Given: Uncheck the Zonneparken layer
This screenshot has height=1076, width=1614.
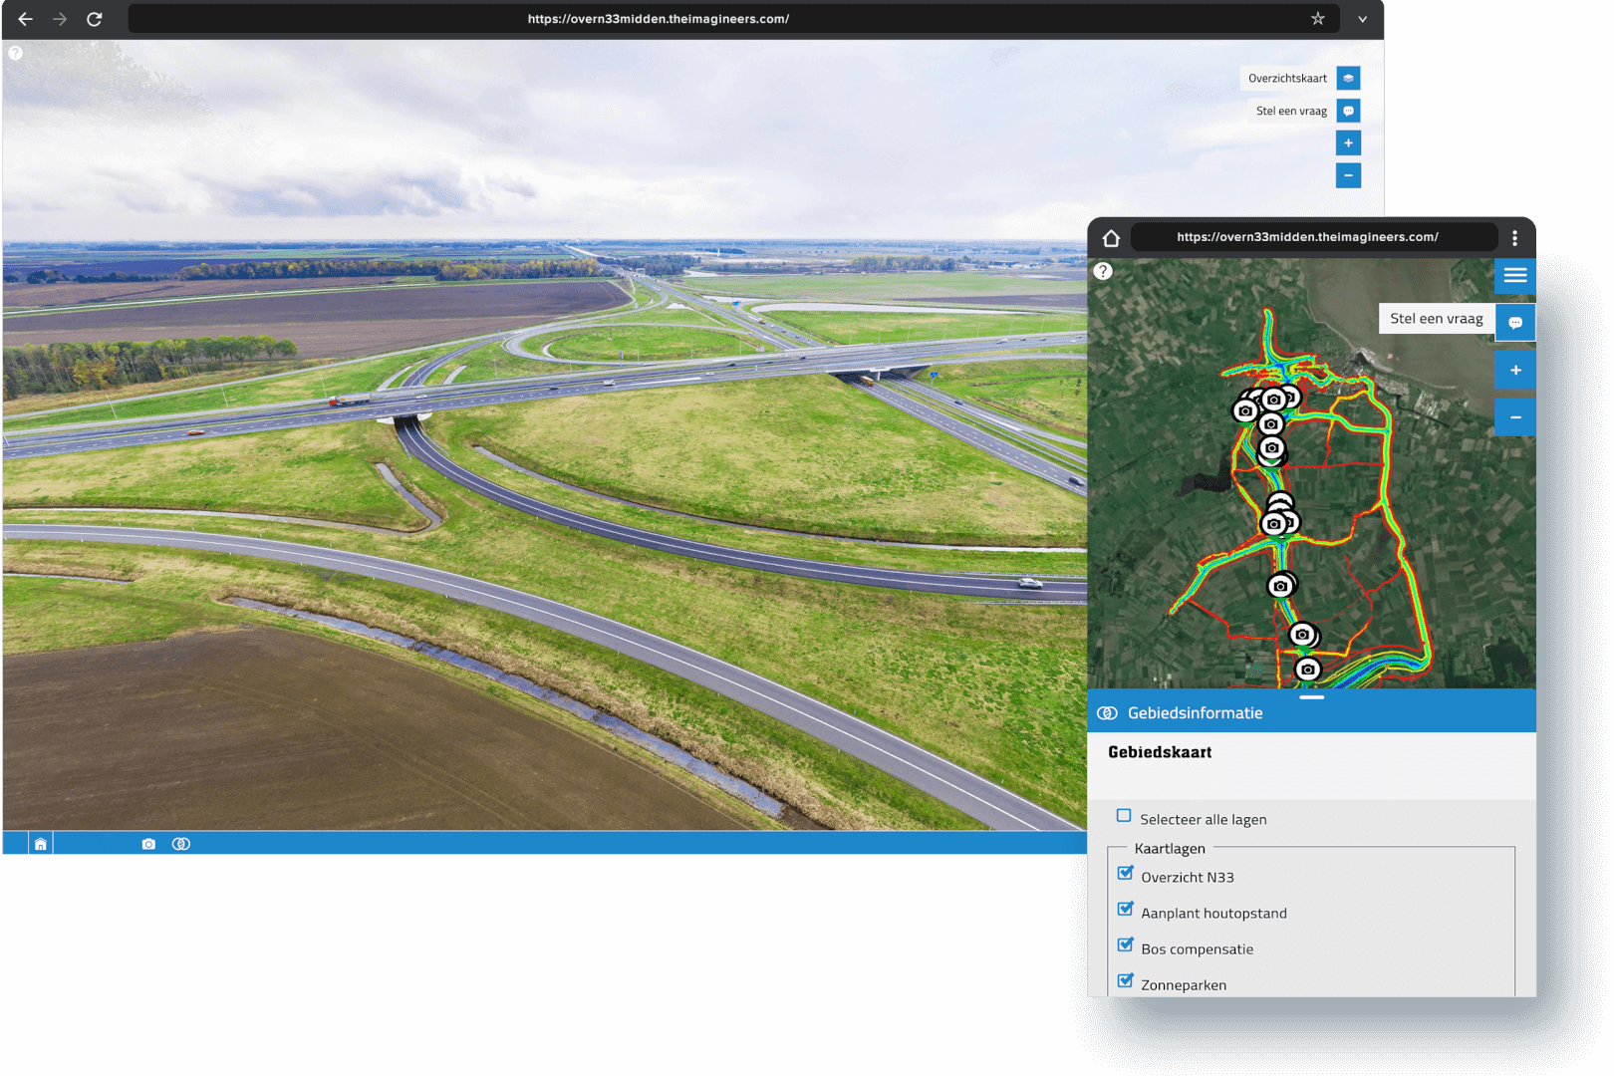Looking at the screenshot, I should point(1126,980).
